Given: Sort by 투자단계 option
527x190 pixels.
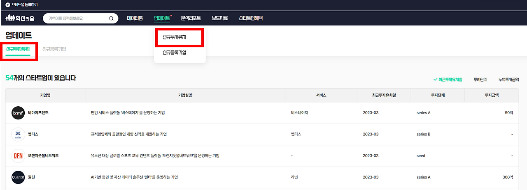Looking at the screenshot, I should pos(480,80).
